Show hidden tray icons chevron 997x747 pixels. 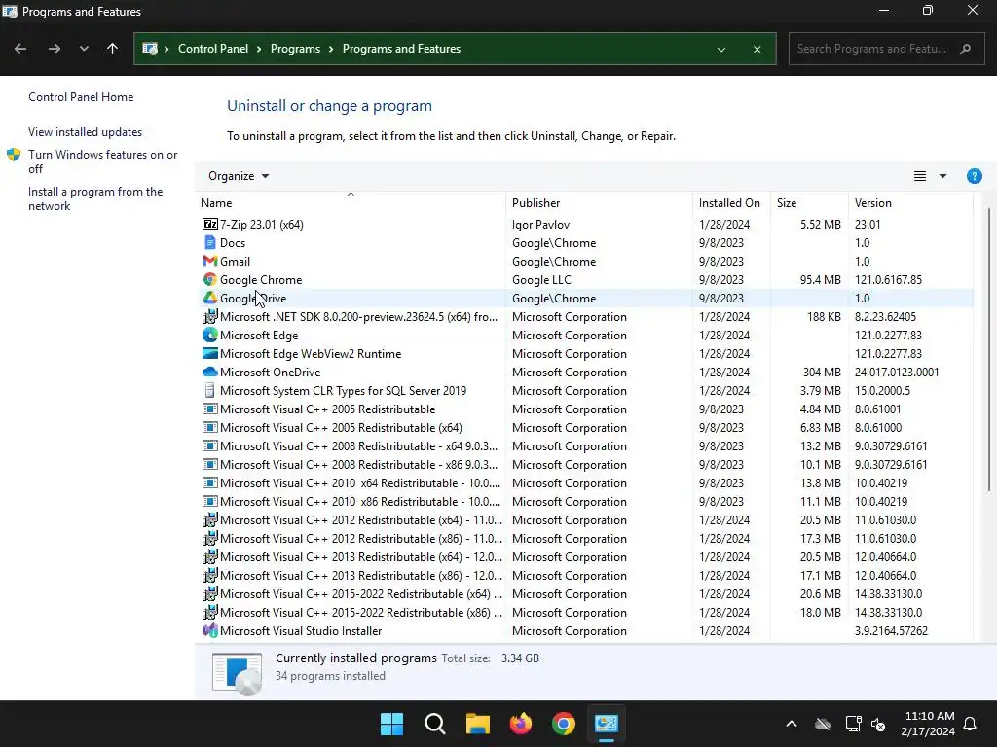792,724
